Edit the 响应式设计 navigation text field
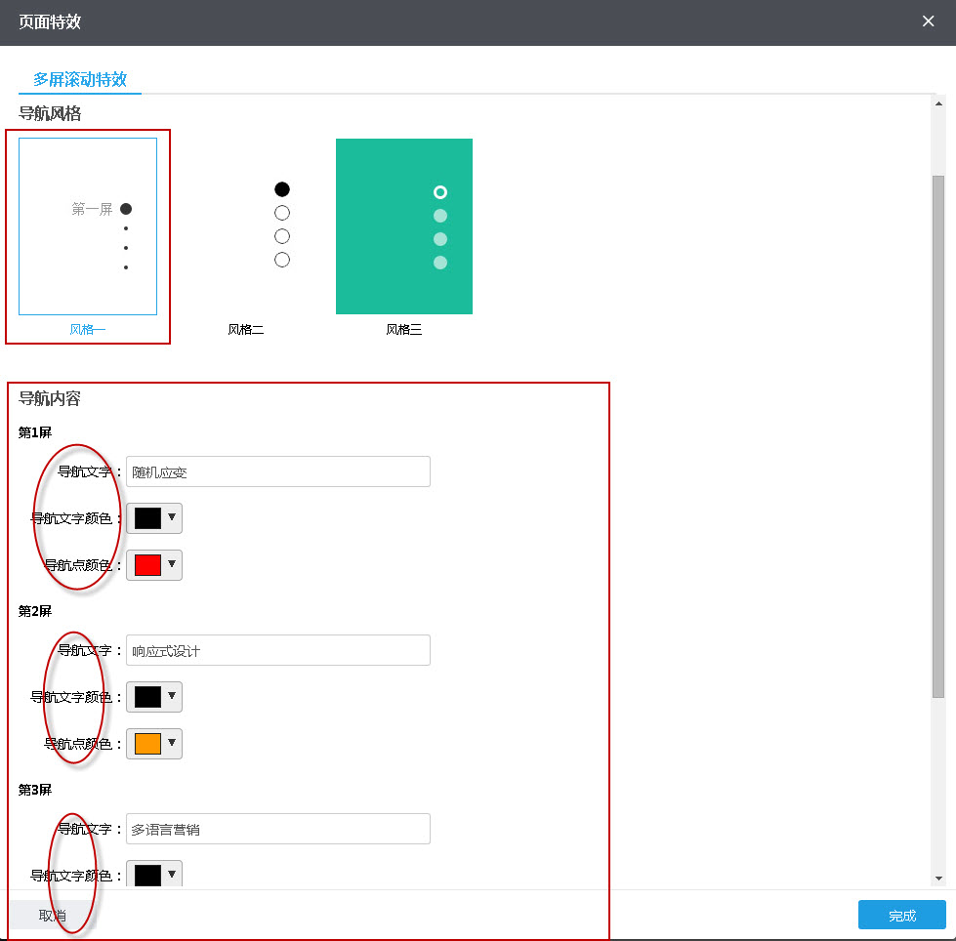 tap(278, 650)
